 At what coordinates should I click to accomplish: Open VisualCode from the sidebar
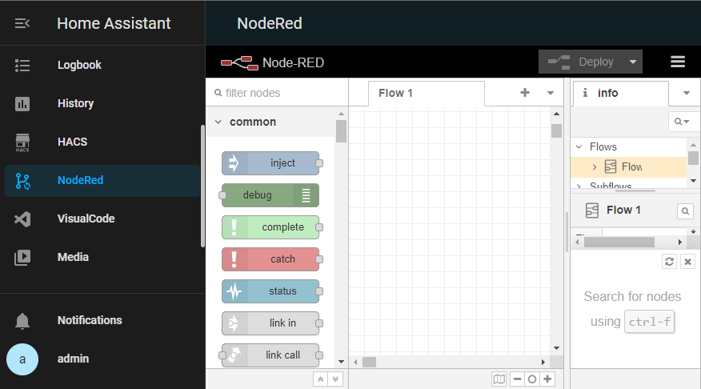[x=102, y=219]
